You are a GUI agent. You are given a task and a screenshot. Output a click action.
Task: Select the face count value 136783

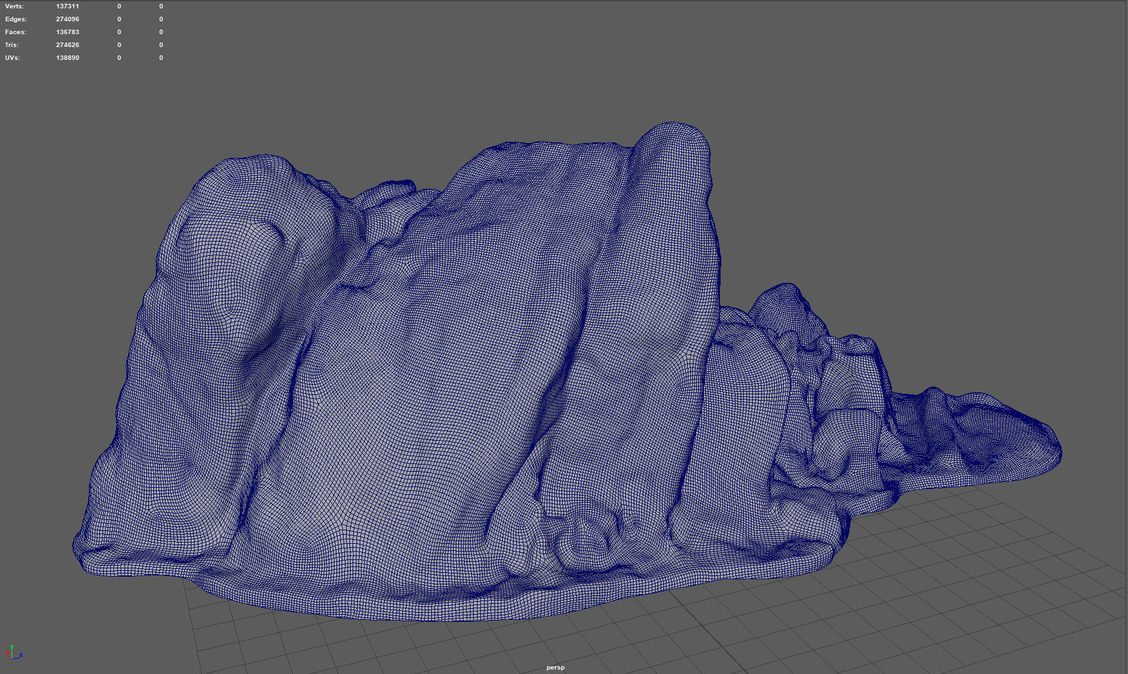tap(68, 32)
